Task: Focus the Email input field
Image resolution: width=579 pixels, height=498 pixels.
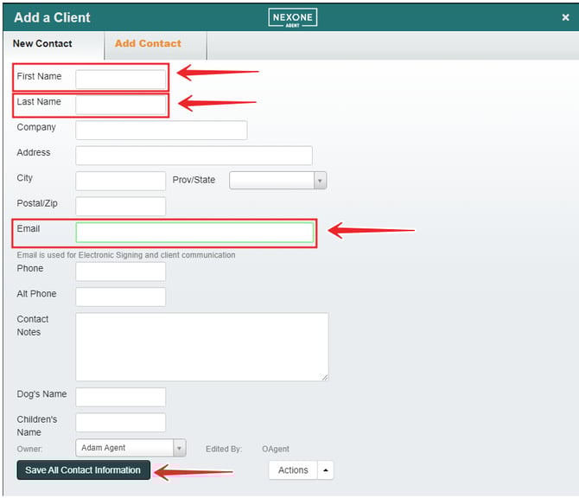Action: tap(194, 232)
